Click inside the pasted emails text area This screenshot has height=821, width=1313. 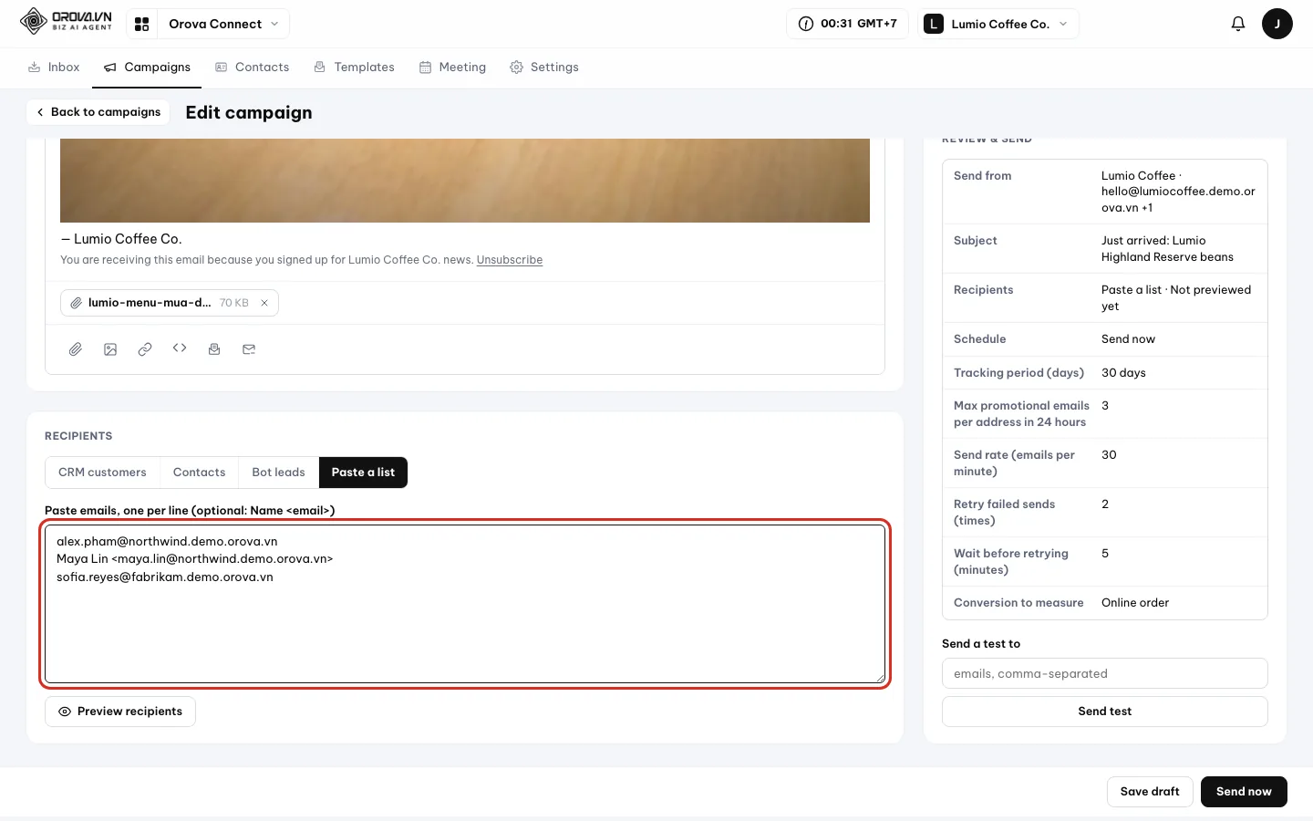465,604
